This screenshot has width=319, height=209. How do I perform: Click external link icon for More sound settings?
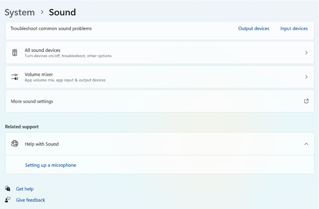point(306,101)
